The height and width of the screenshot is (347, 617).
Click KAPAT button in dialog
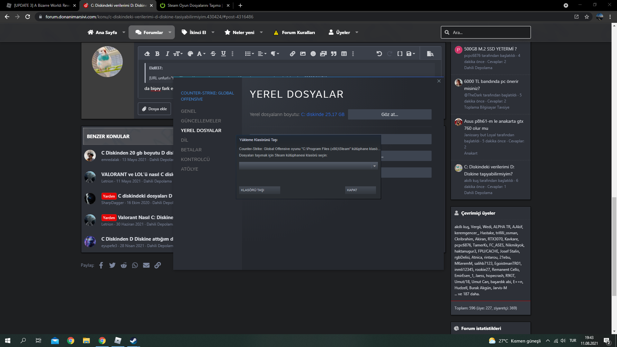360,190
